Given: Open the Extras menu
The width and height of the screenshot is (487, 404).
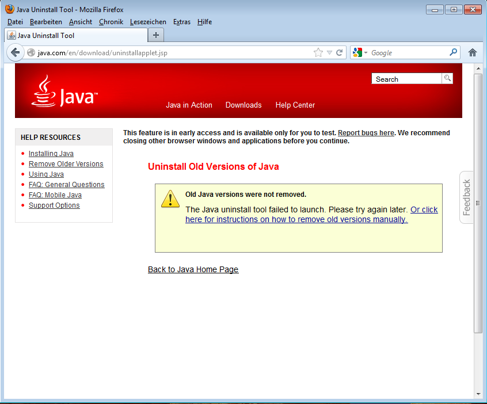Looking at the screenshot, I should (181, 22).
